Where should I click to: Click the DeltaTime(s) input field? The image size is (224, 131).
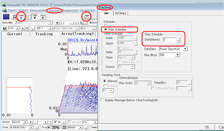(169, 40)
